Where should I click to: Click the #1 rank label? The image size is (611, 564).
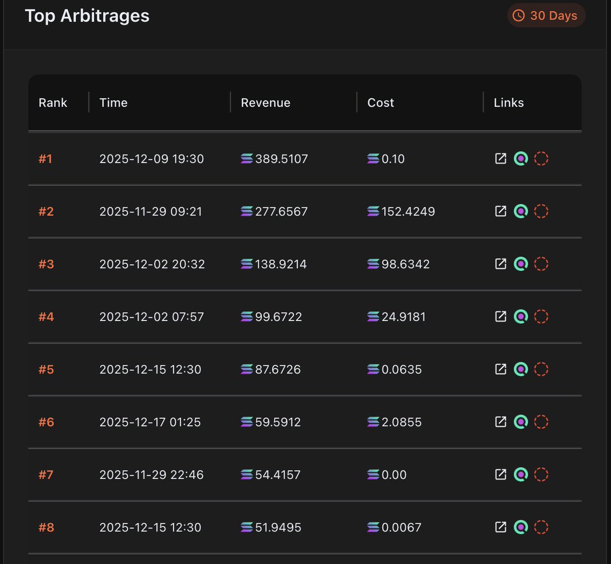[x=45, y=158]
